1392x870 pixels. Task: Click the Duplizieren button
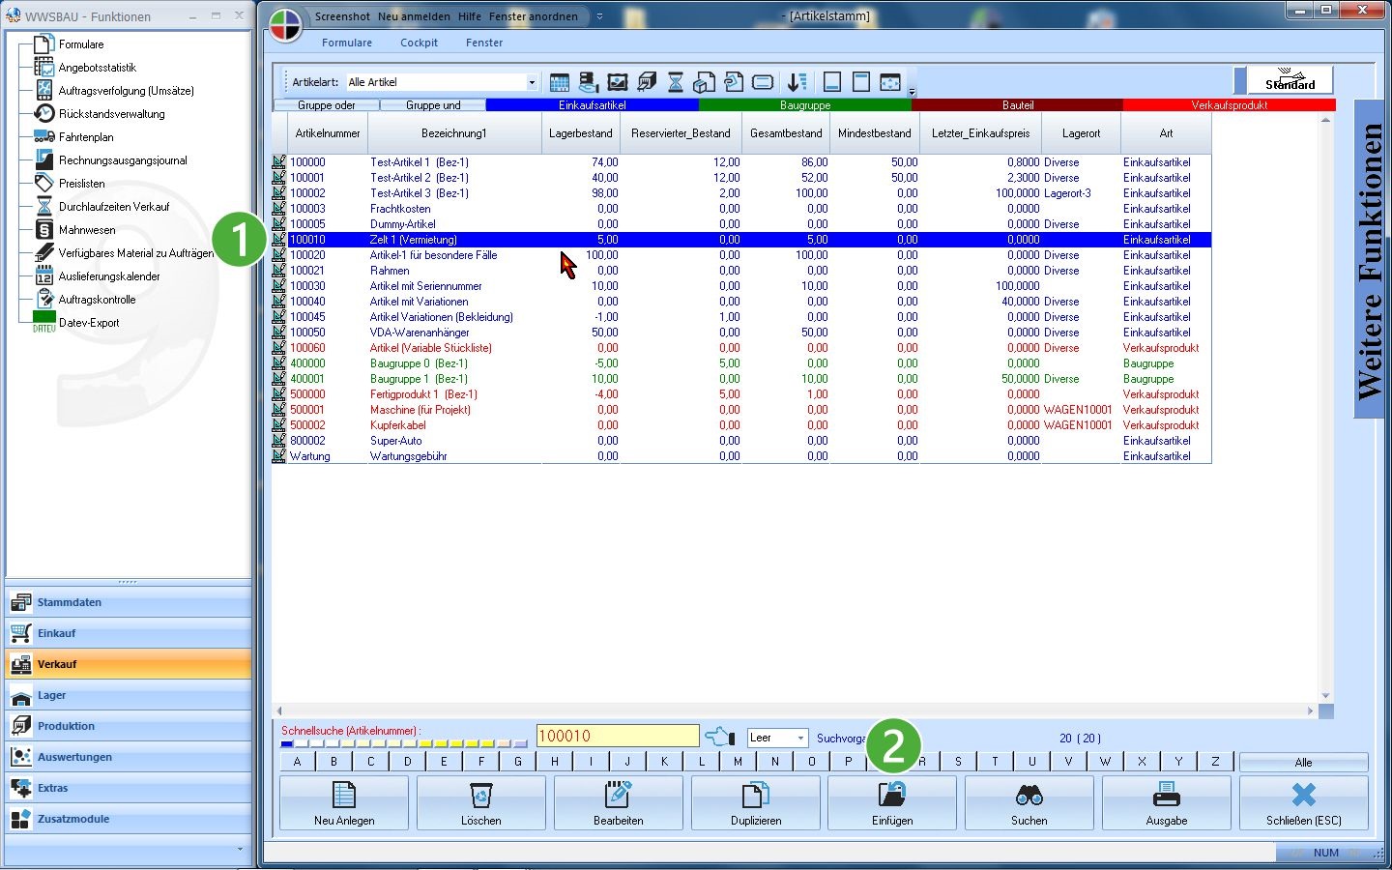756,803
